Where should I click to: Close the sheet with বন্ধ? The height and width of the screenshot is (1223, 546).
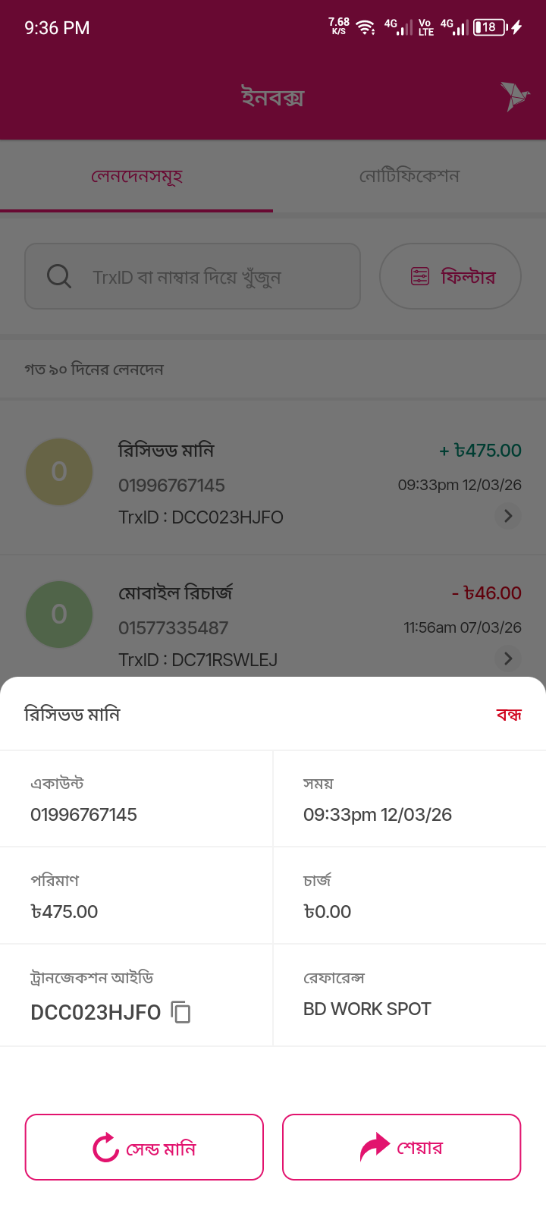coord(509,715)
